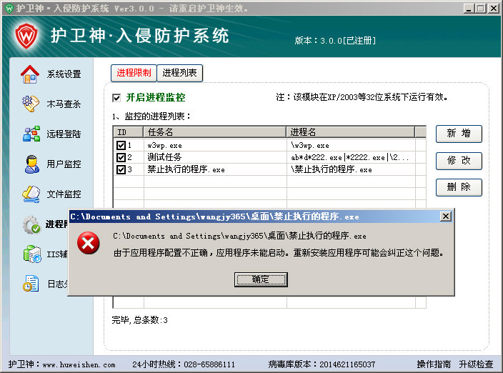Open the 远程登陆 network icon
This screenshot has width=503, height=373.
[31, 134]
